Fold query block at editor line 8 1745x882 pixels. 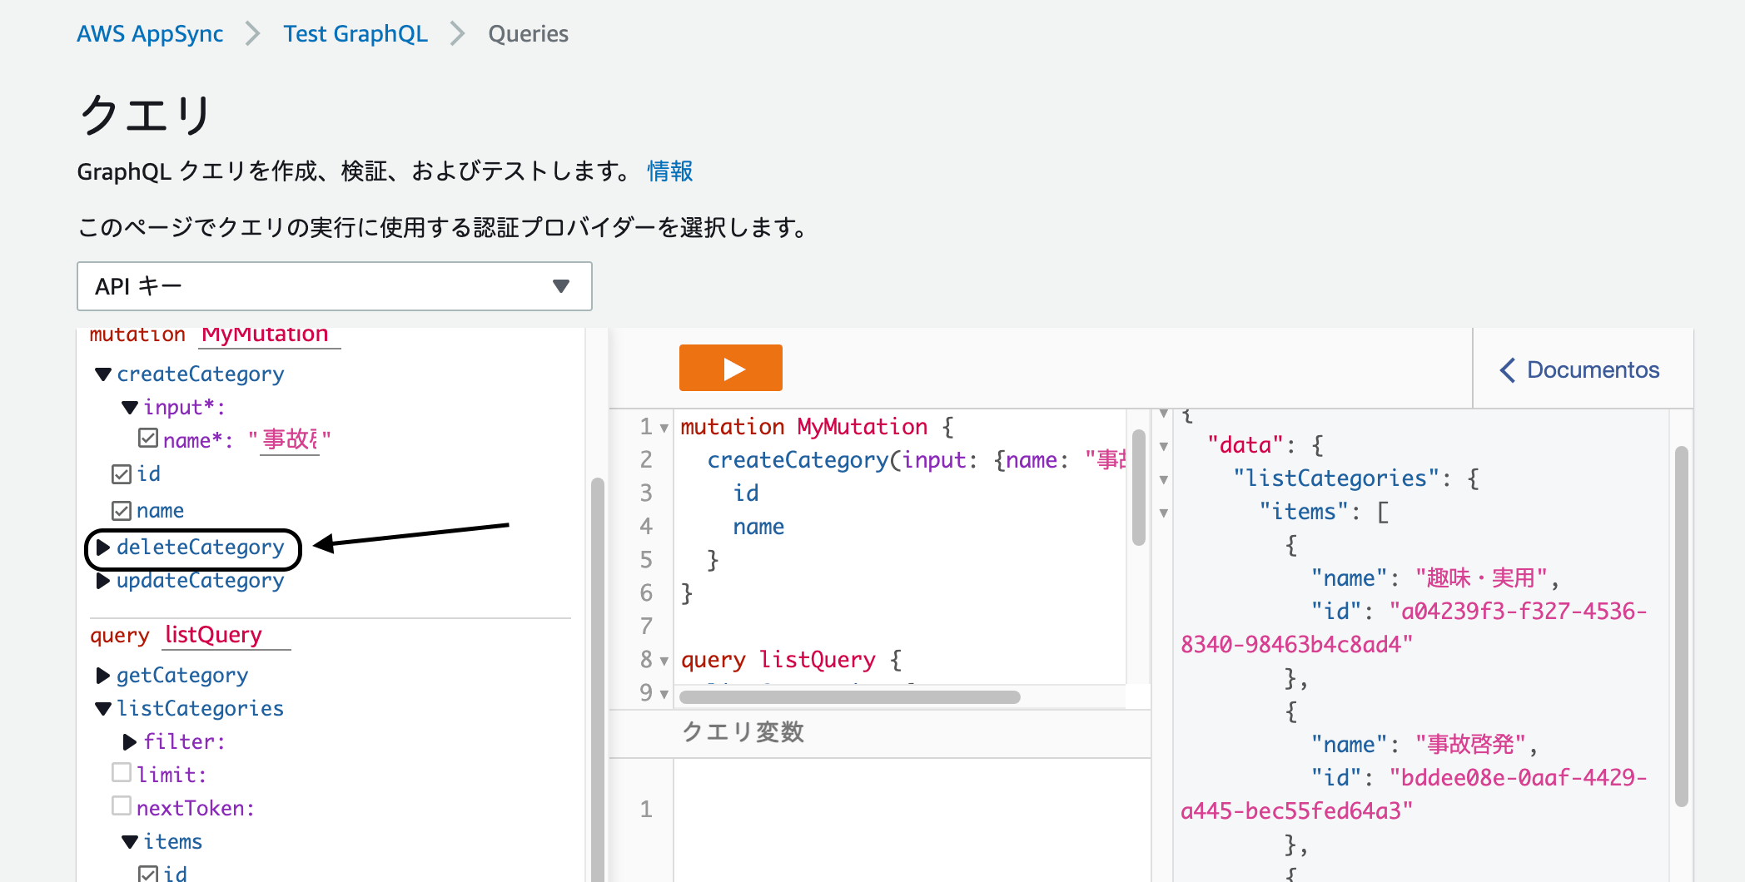pos(664,661)
